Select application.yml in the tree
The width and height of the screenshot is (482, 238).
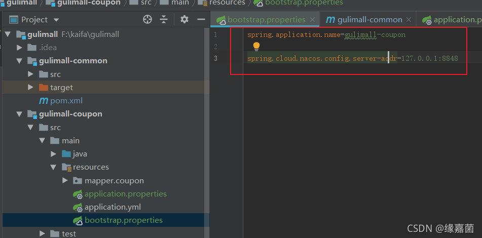click(113, 207)
